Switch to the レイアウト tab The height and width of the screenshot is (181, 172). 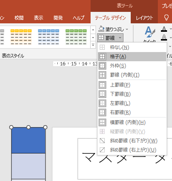point(144,18)
